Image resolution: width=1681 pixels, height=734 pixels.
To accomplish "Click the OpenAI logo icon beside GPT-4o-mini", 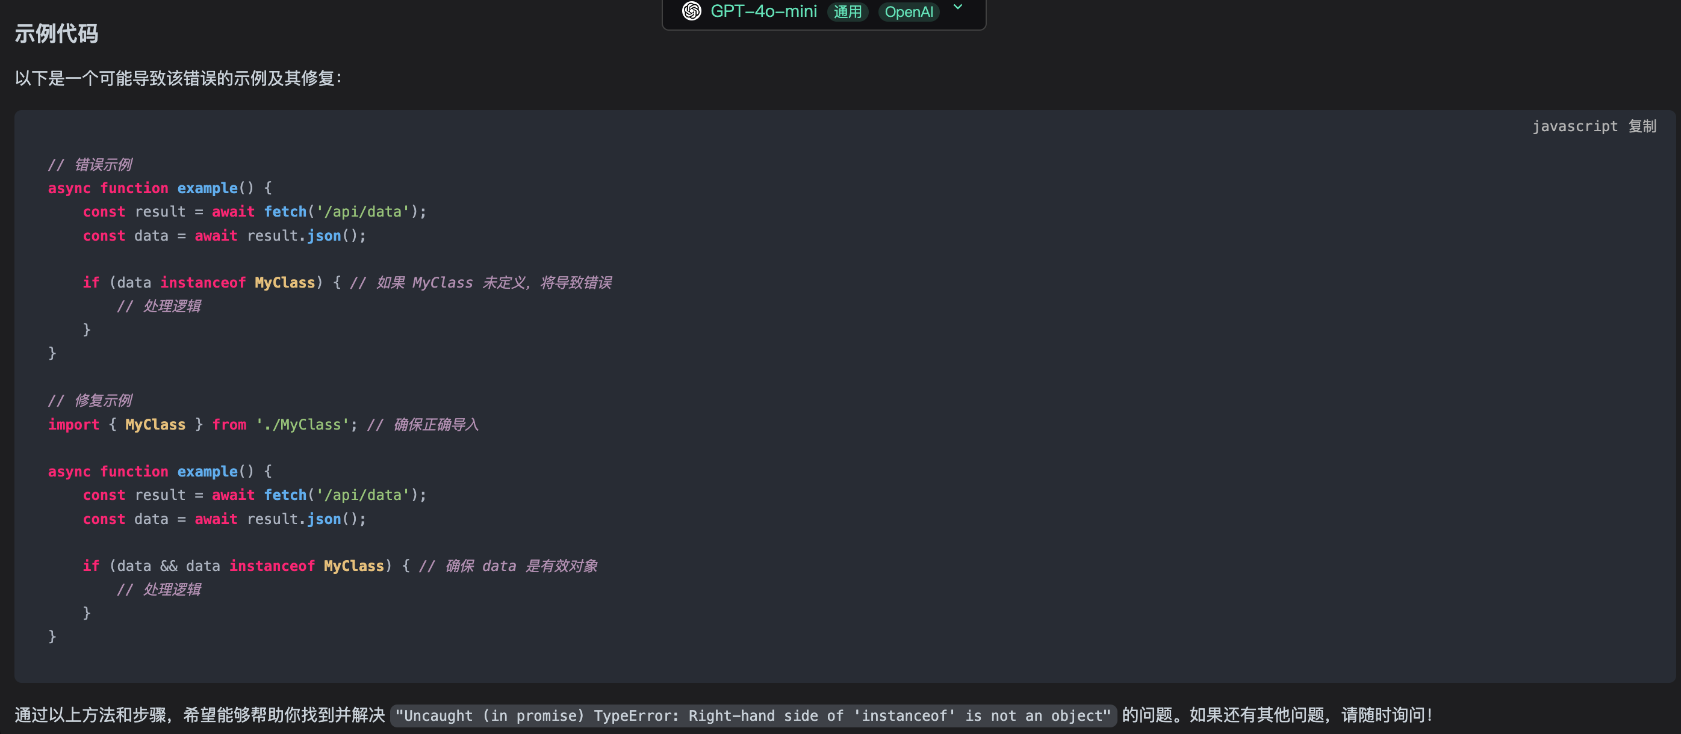I will (691, 11).
